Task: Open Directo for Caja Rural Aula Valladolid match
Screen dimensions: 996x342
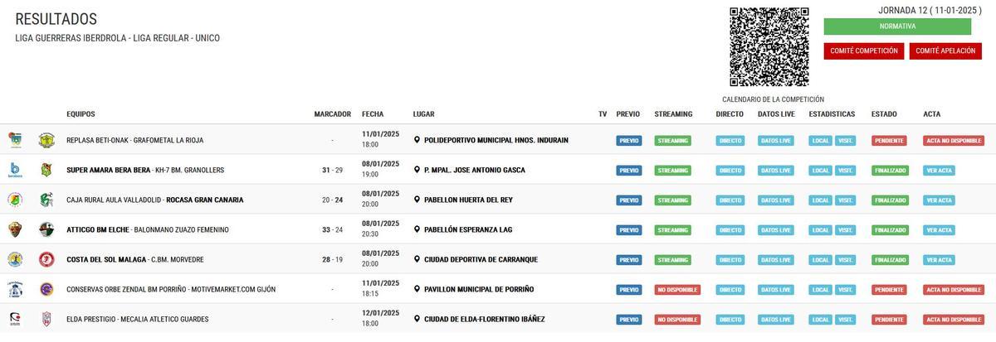Action: [730, 200]
